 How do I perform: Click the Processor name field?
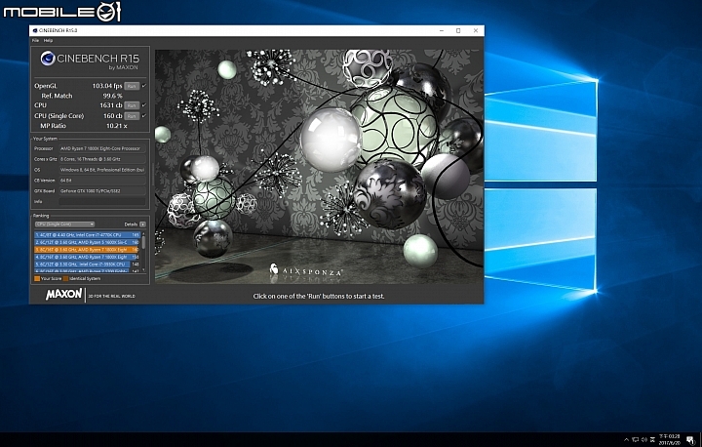[x=102, y=148]
